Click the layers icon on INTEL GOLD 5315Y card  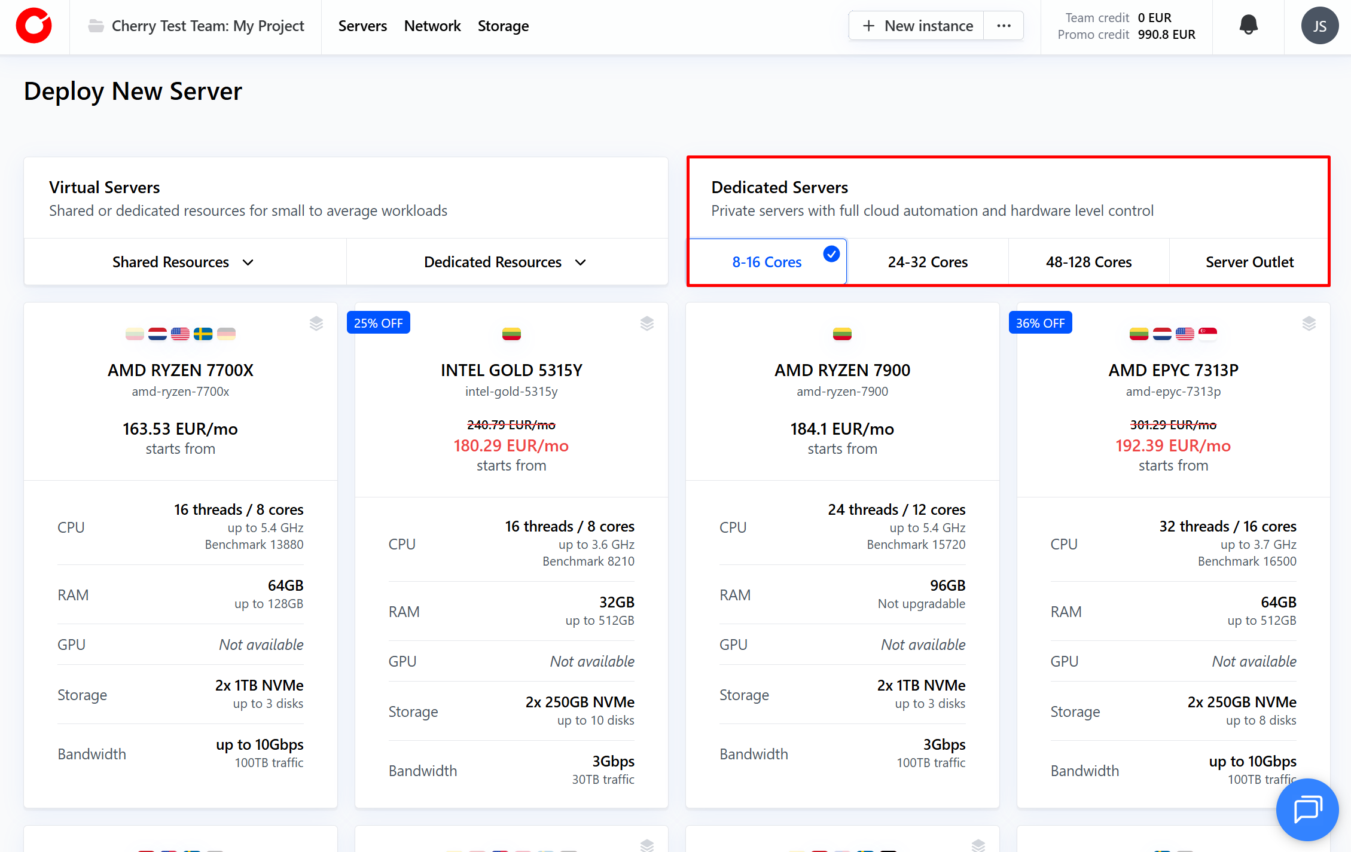point(647,323)
